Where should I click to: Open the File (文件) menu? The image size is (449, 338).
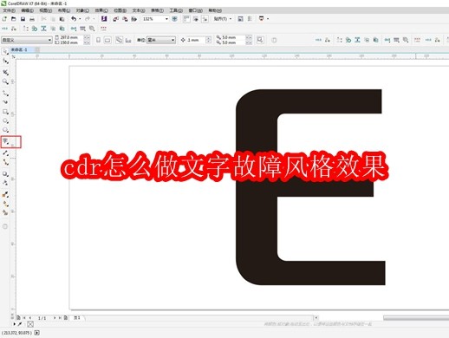[9, 10]
